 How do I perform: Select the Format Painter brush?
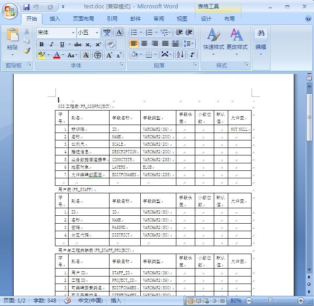[x=27, y=51]
